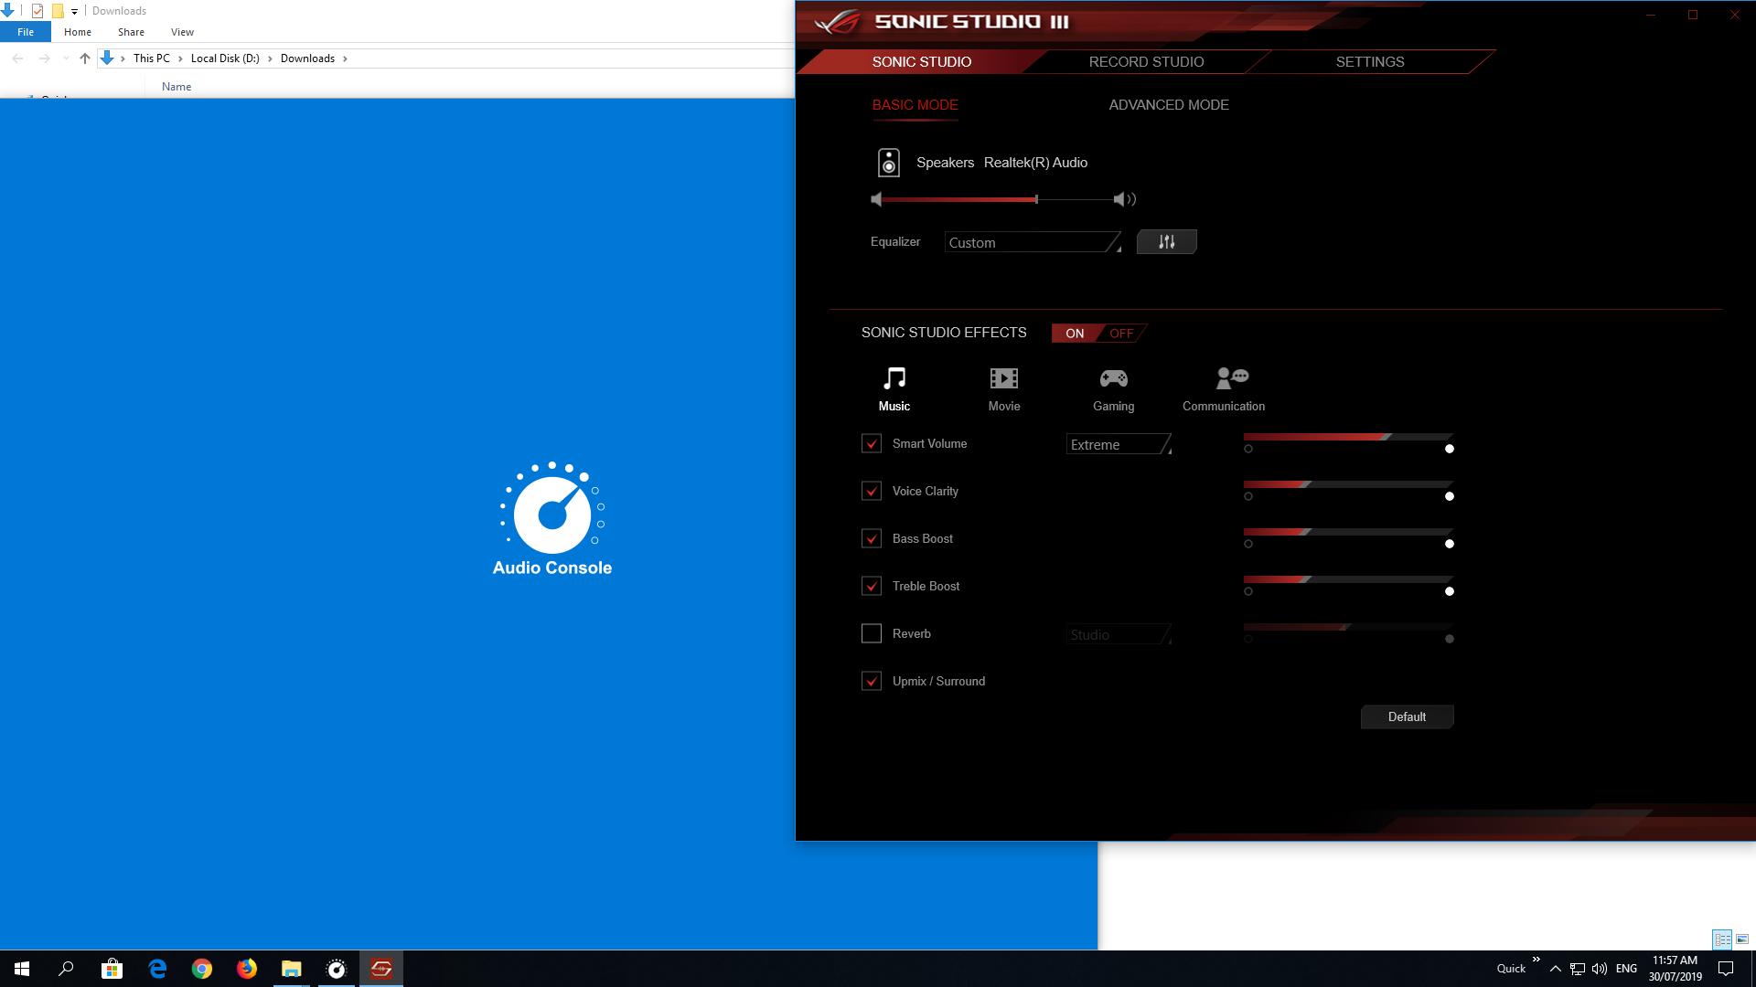This screenshot has height=987, width=1756.
Task: Toggle Sonic Studio Effects ON/OFF switch
Action: [1094, 333]
